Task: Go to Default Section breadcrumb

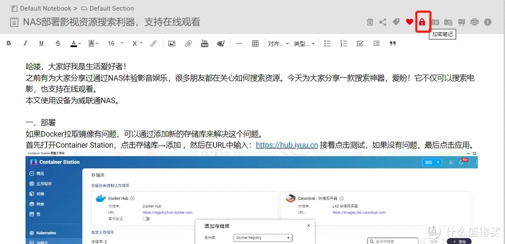Action: [x=111, y=8]
